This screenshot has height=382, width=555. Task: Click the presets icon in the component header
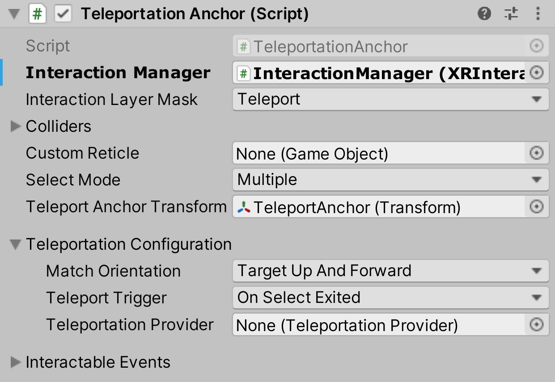[x=511, y=13]
